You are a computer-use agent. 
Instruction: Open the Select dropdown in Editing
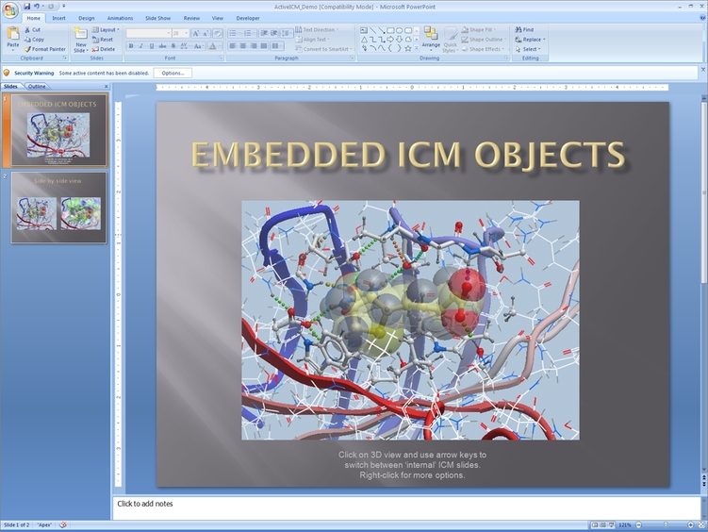click(x=530, y=49)
